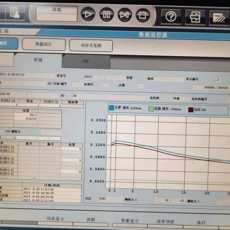Open the 数据统计 tab button

coord(44,44)
